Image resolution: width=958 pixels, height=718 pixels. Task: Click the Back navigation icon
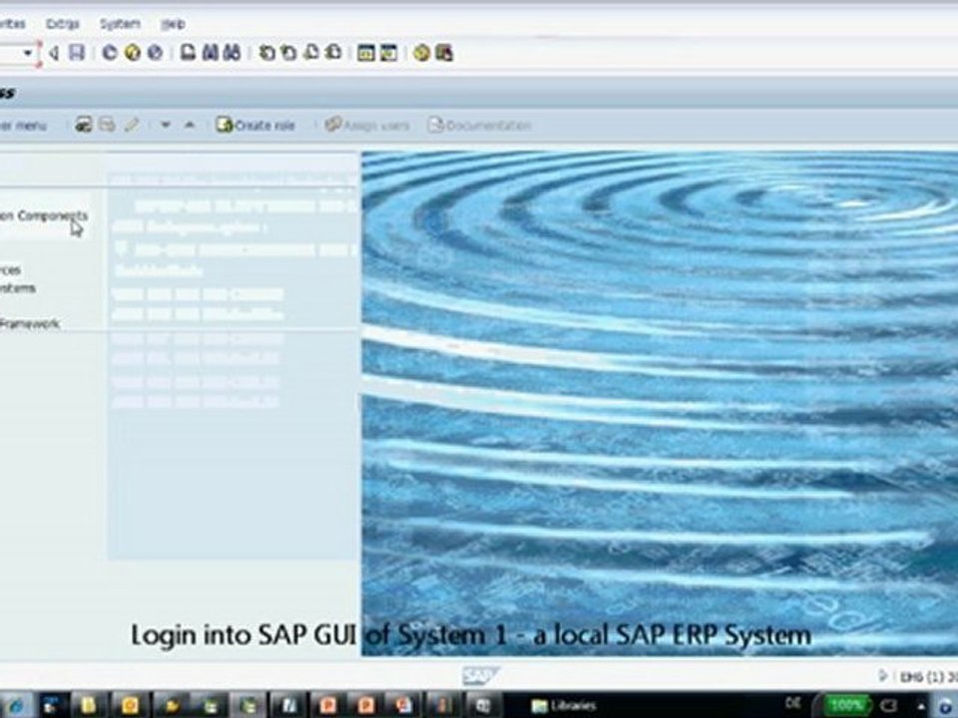click(x=110, y=53)
